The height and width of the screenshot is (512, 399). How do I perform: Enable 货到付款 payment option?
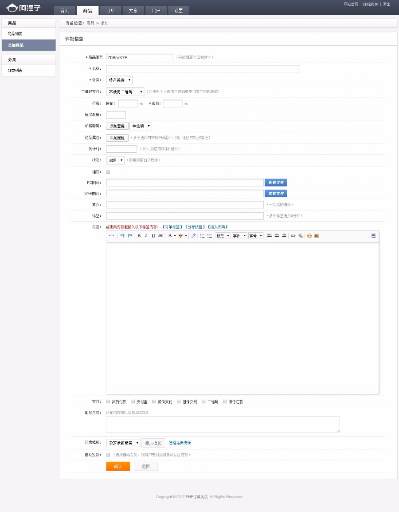coord(108,401)
